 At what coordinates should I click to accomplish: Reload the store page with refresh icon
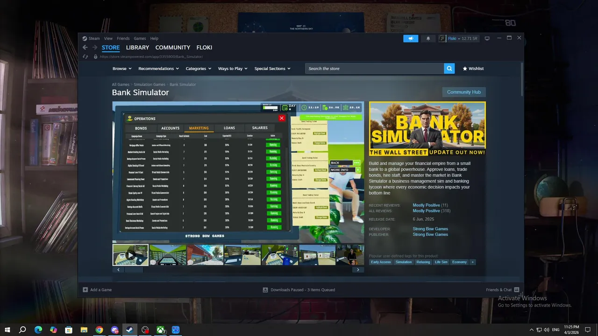(85, 56)
